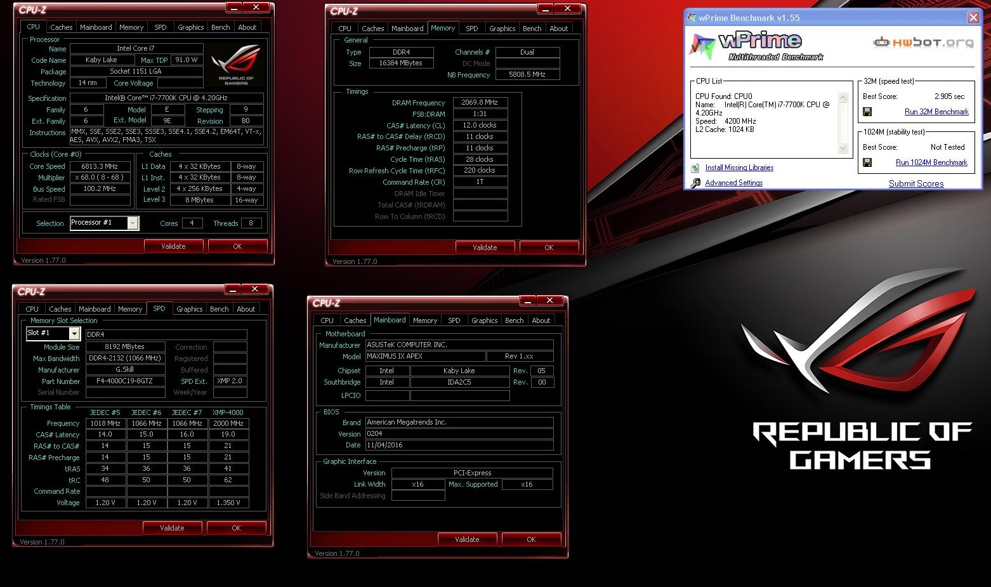Screen dimensions: 991x587
Task: Click OK in CPU-Z SPD window
Action: tap(236, 528)
